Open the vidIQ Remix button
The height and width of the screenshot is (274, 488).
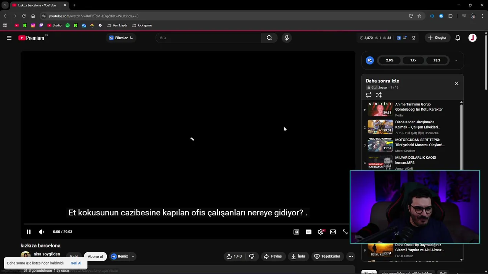point(120,256)
